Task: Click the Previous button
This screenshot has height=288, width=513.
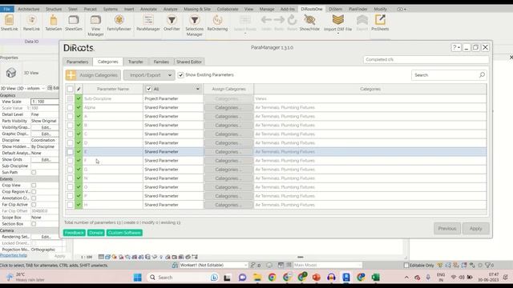Action: tap(447, 229)
